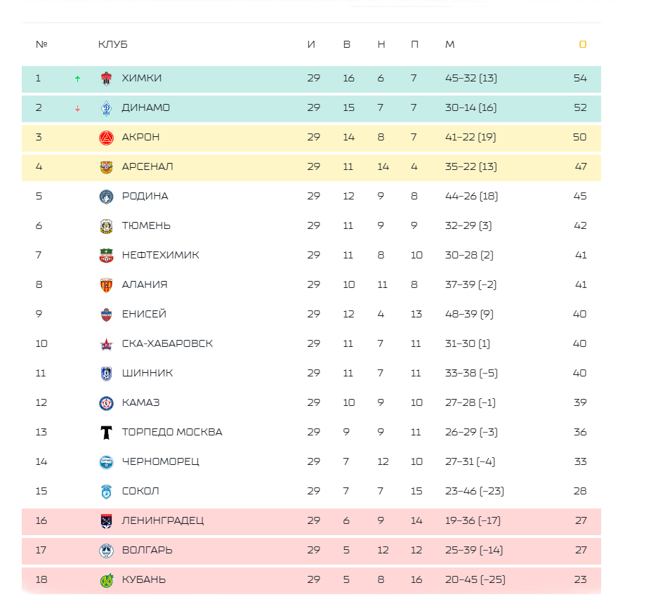Click the green up arrow beside Химки
This screenshot has height=604, width=651.
tap(77, 79)
